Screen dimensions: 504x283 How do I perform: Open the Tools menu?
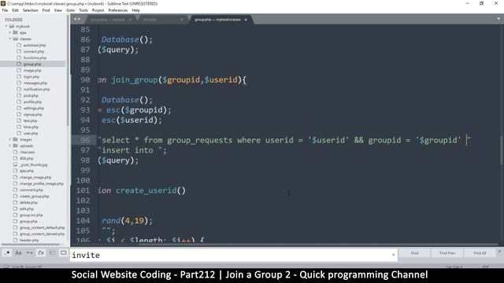pyautogui.click(x=83, y=10)
